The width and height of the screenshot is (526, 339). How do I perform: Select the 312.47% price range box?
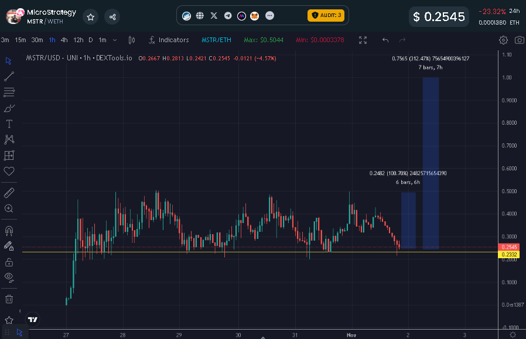pos(431,163)
